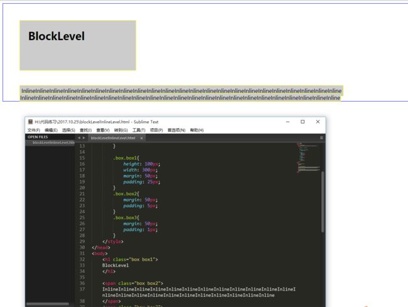The image size is (408, 307).
Task: Click the <span class="box box2"> line
Action: pos(132,283)
